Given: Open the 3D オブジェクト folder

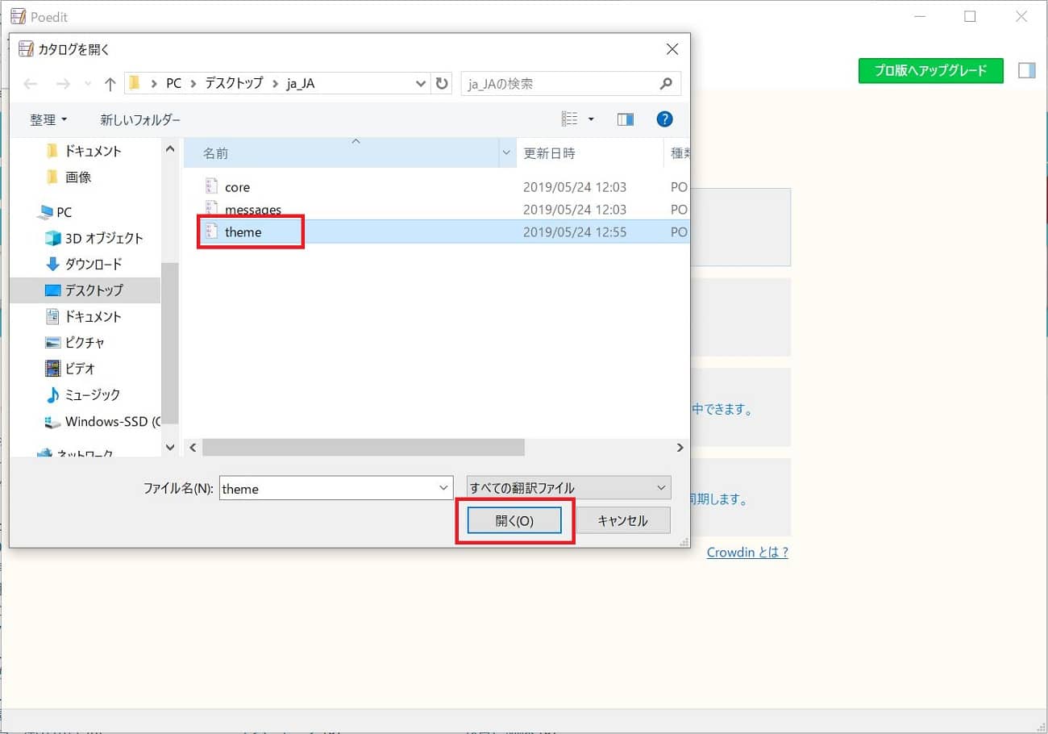Looking at the screenshot, I should point(103,238).
